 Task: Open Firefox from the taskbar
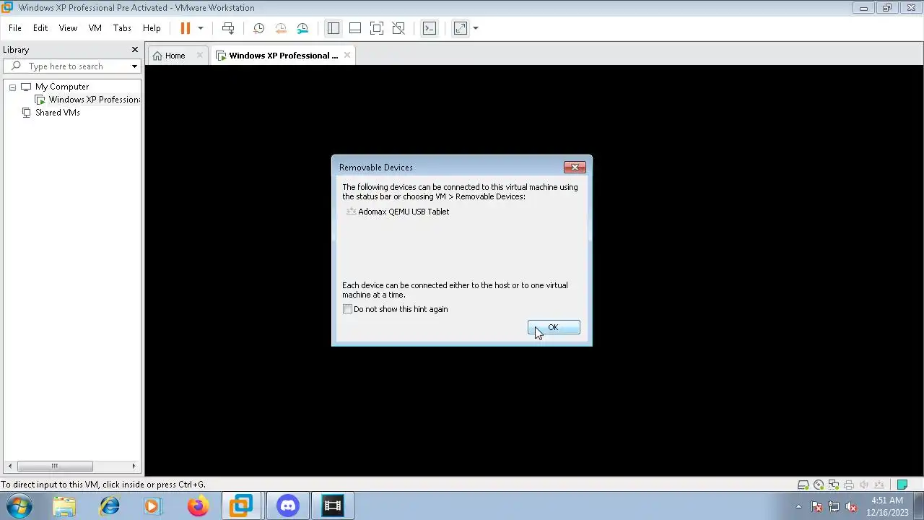tap(197, 506)
